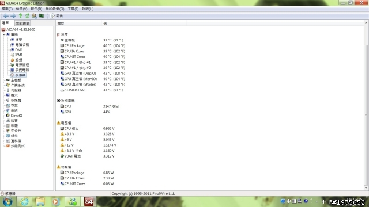The image size is (369, 207).
Task: Click the green up-level arrow in toolbar
Action: point(21,16)
